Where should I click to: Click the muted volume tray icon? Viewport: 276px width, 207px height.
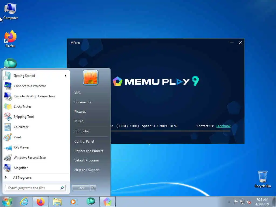tap(249, 202)
